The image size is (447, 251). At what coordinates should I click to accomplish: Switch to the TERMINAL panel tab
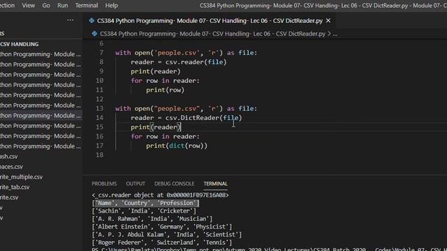point(215,183)
